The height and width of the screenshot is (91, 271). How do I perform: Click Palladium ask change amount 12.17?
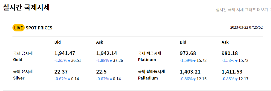click(x=243, y=79)
